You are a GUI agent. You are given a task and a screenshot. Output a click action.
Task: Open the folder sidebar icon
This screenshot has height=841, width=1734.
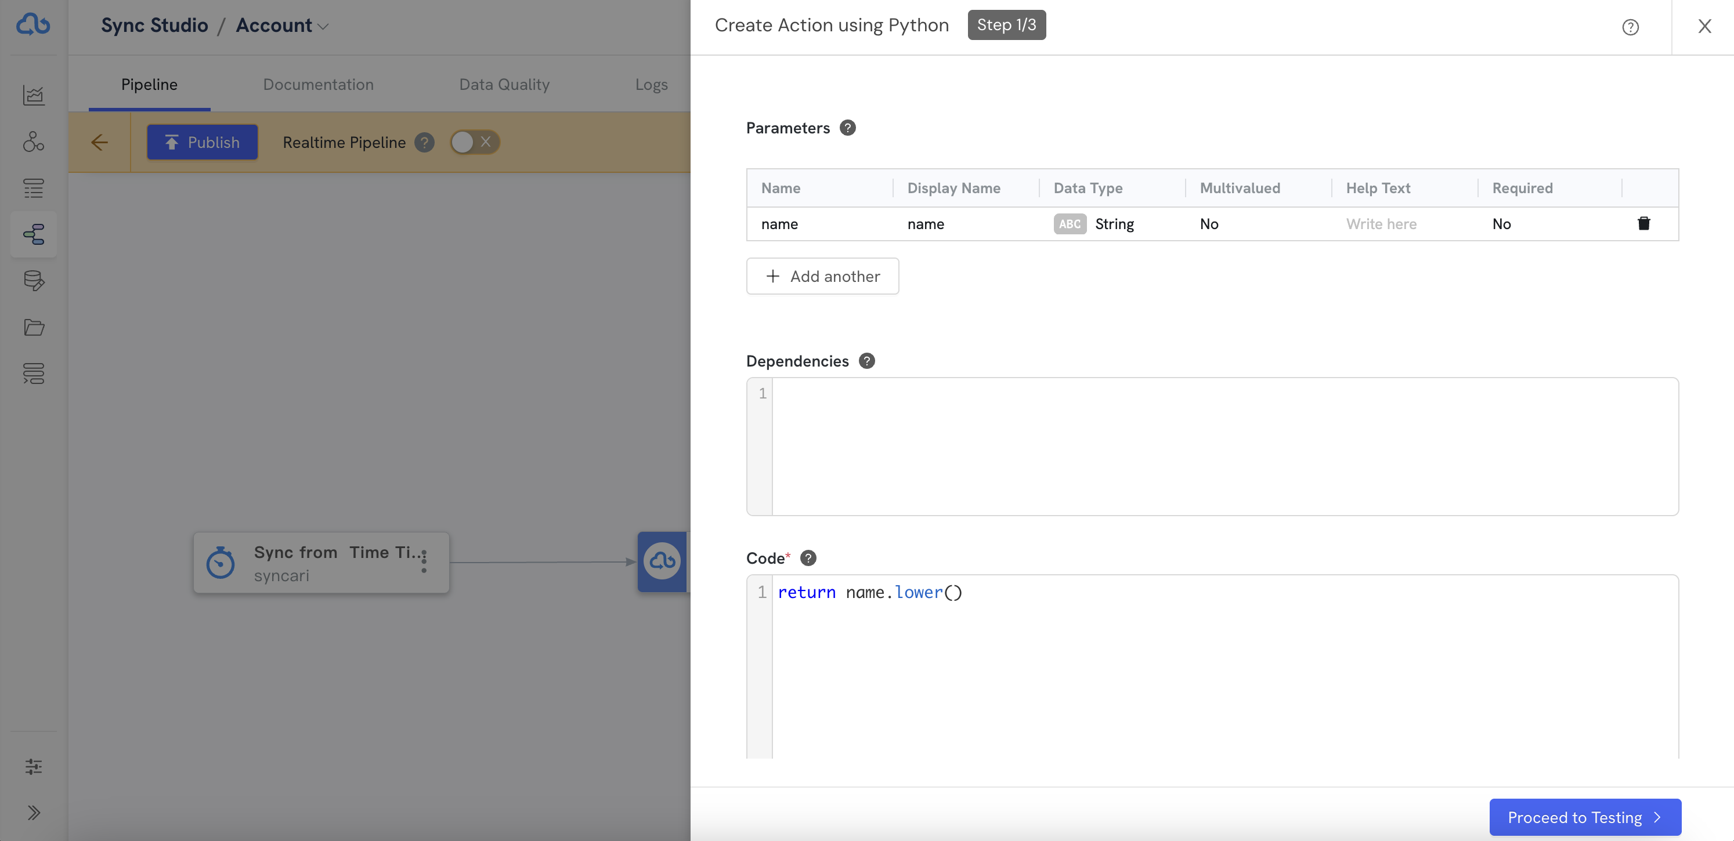point(33,327)
